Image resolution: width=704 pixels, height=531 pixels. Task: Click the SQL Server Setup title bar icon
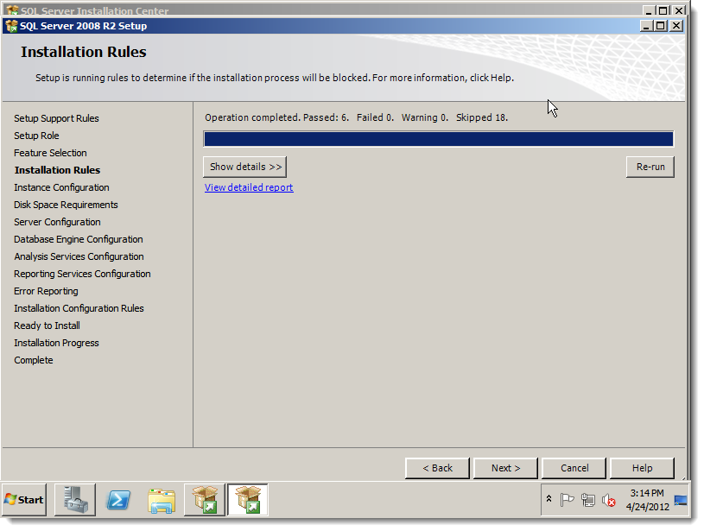coord(11,26)
